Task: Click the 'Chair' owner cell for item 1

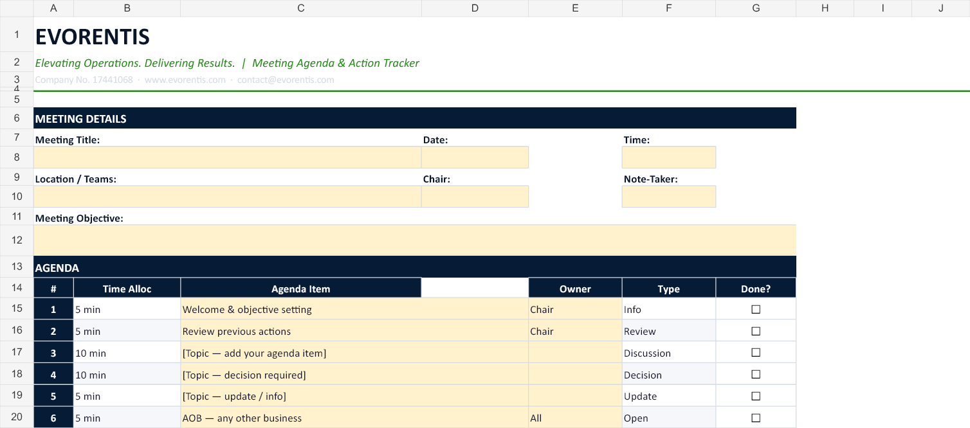Action: [x=575, y=309]
